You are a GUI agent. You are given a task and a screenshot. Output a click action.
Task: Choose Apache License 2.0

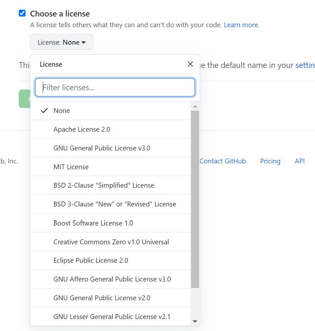pos(82,129)
